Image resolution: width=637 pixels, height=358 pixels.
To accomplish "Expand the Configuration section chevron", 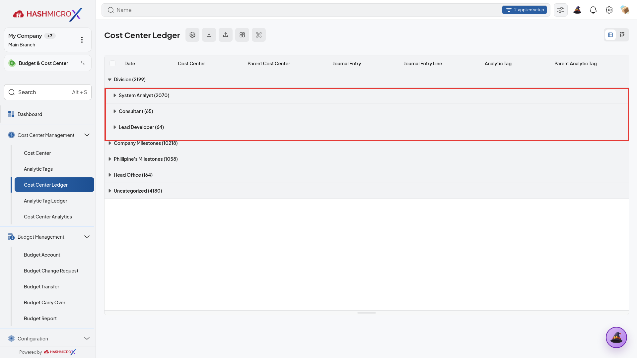I will (x=87, y=338).
